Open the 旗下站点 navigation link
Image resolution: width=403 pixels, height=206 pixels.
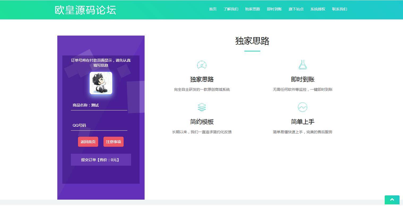point(296,9)
